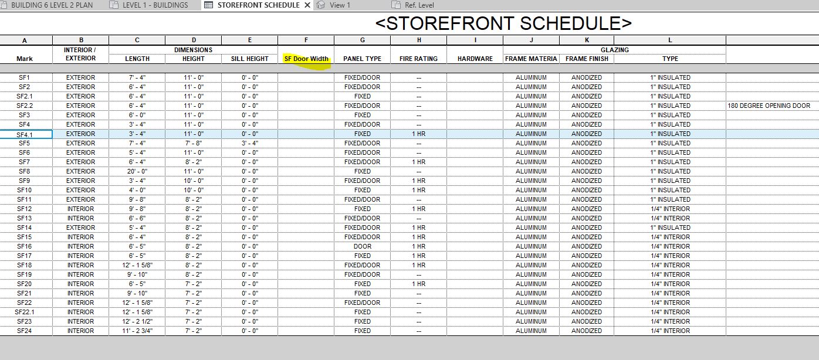Screen dimensions: 819x360
Task: Click the ALUMINUM cell in SF1 row
Action: pos(531,77)
